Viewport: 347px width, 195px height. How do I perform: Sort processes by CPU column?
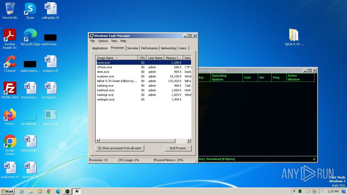tap(142, 58)
